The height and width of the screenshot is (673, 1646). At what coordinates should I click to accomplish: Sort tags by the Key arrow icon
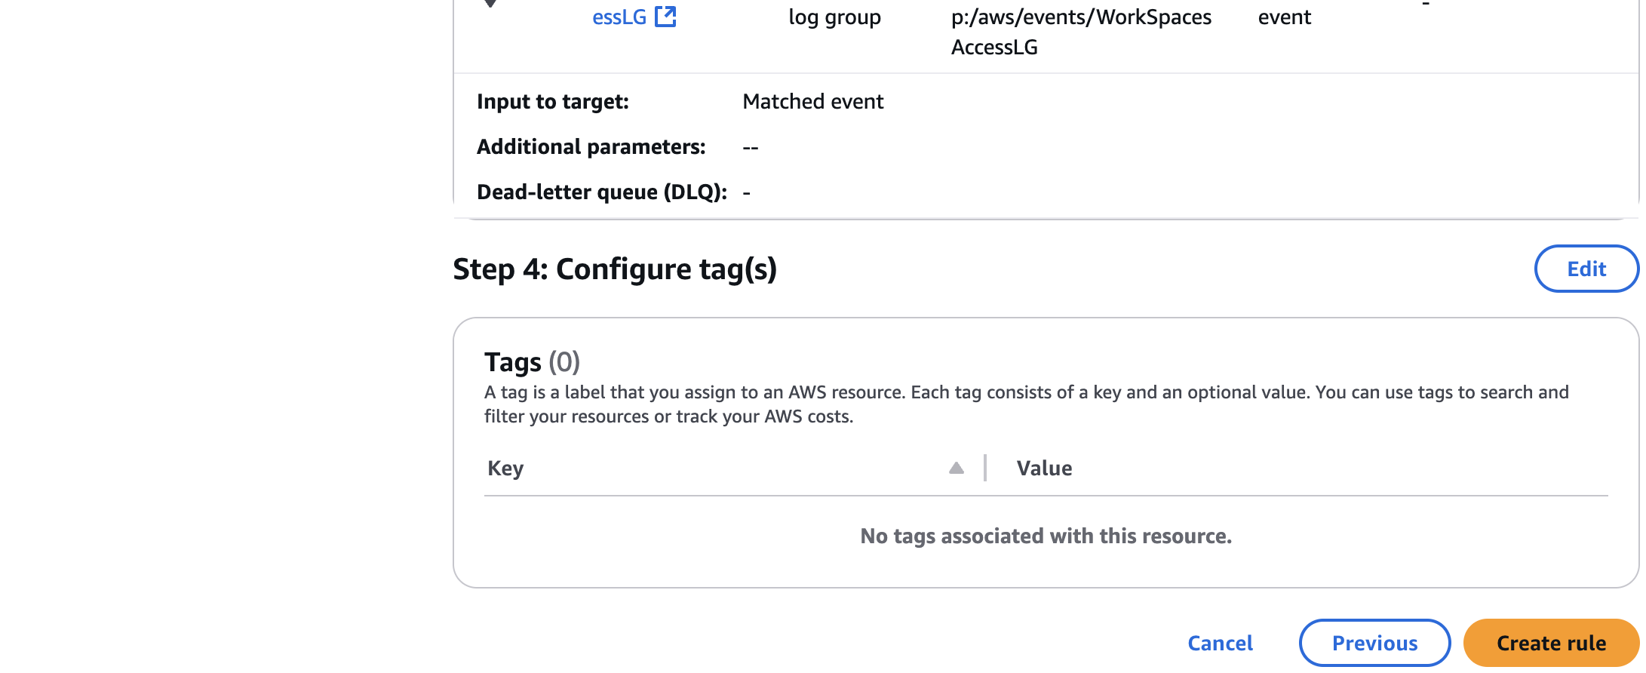click(957, 469)
